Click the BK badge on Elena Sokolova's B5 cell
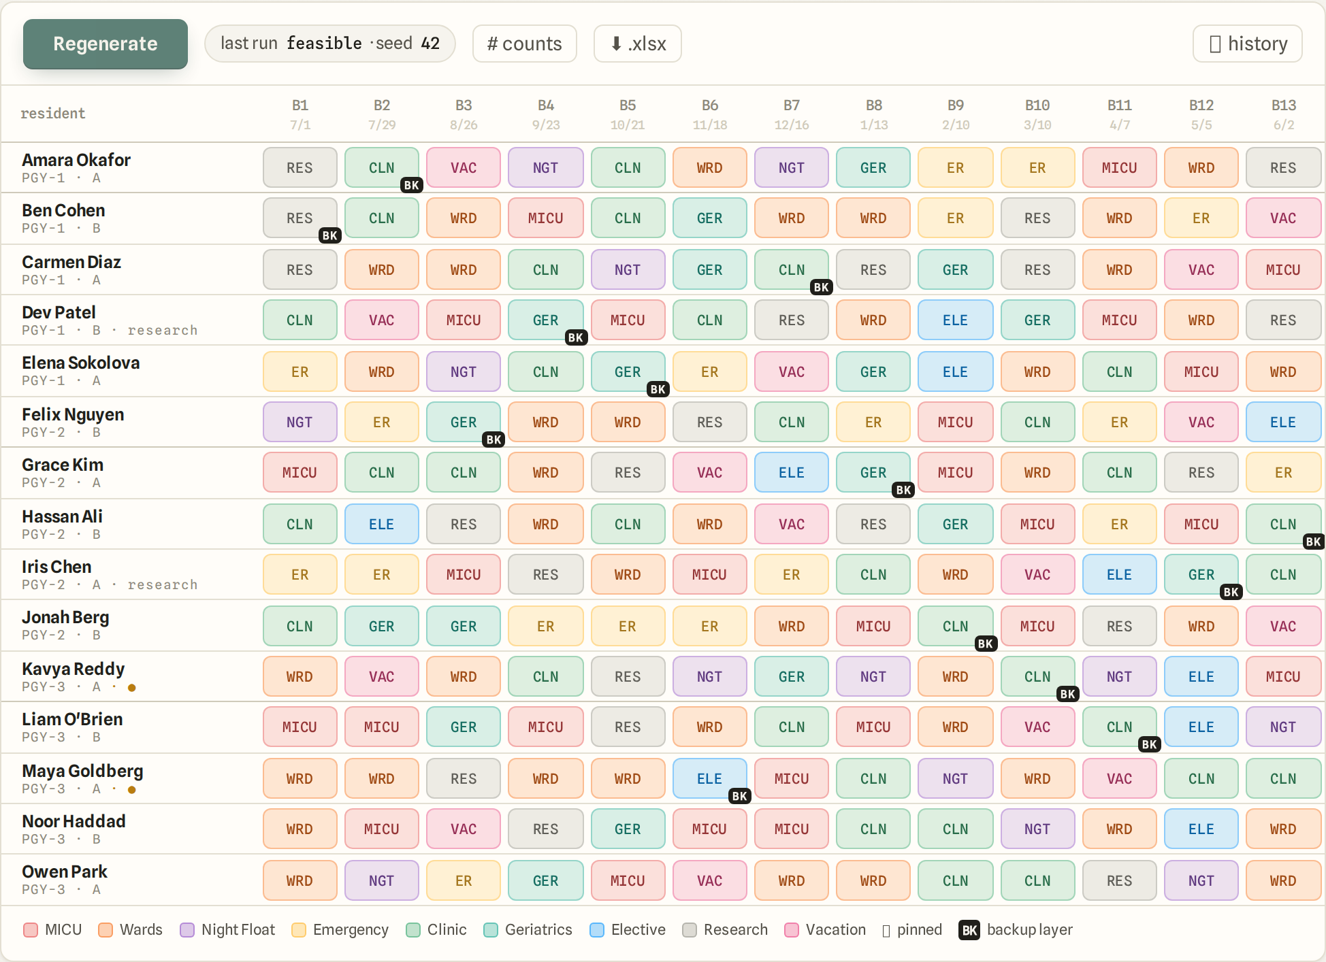The image size is (1326, 962). [658, 389]
